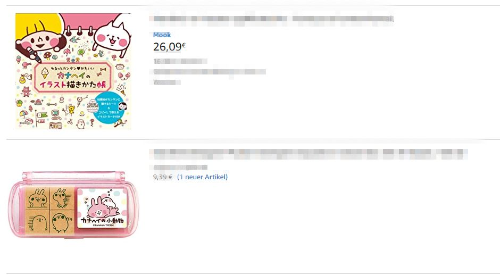Click the top-left rabbit wooden stamp
The width and height of the screenshot is (500, 275).
37,198
